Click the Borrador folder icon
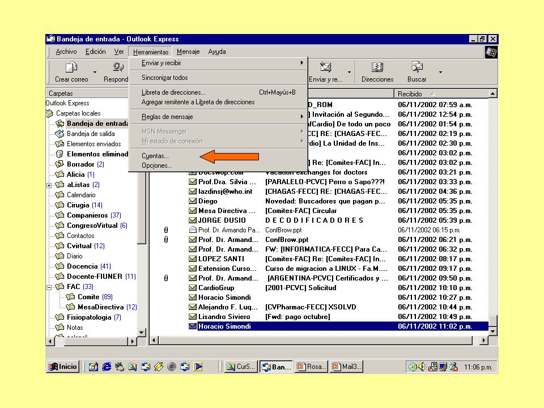The image size is (544, 408). pos(59,164)
